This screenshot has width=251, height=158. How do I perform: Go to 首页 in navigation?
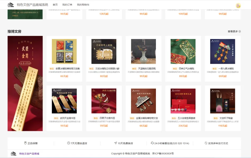55,5
